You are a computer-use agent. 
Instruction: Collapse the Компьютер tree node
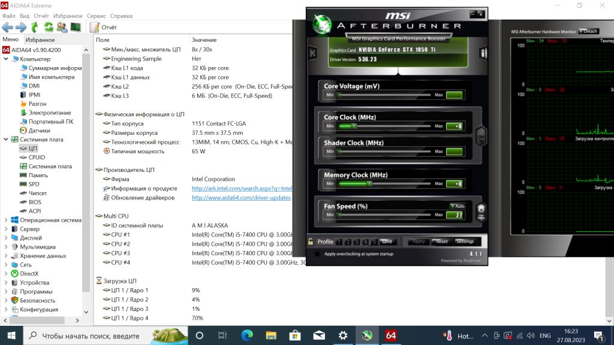pyautogui.click(x=7, y=59)
